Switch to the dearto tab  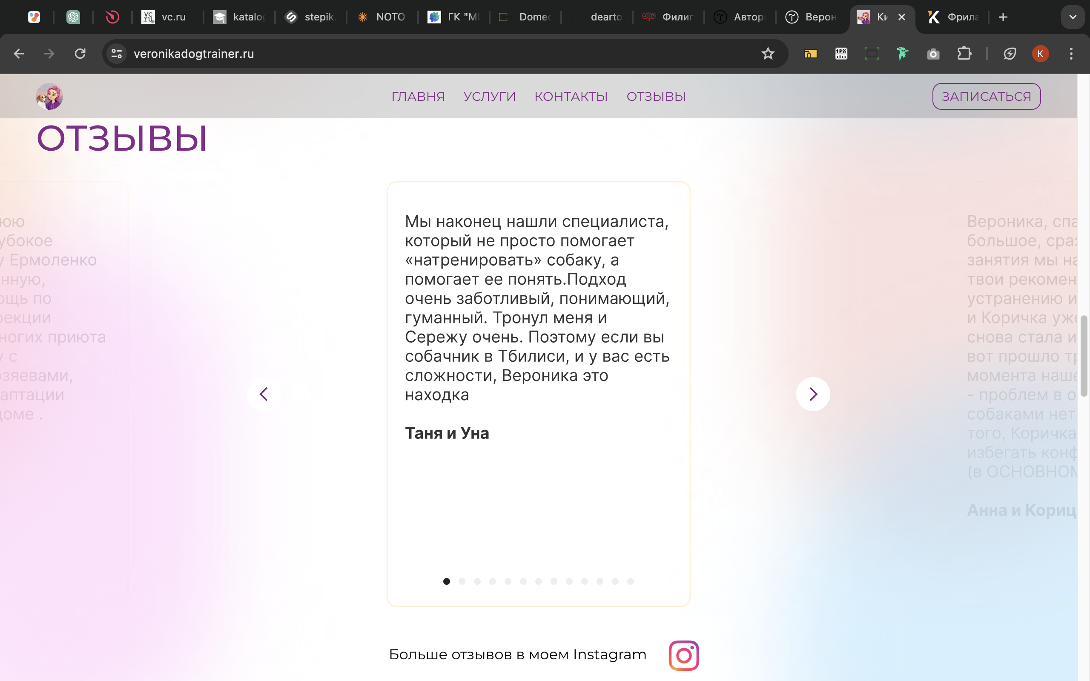597,17
